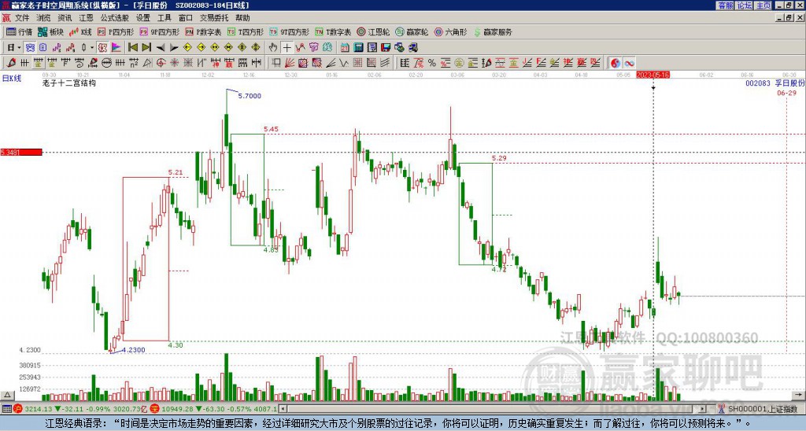This screenshot has width=806, height=431.
Task: Toggle the pressed first chart-mode button
Action: point(31,47)
